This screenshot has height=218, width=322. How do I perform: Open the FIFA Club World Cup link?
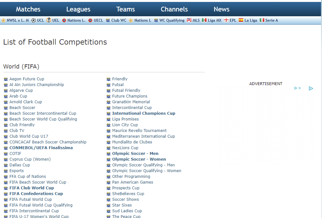tap(32, 188)
